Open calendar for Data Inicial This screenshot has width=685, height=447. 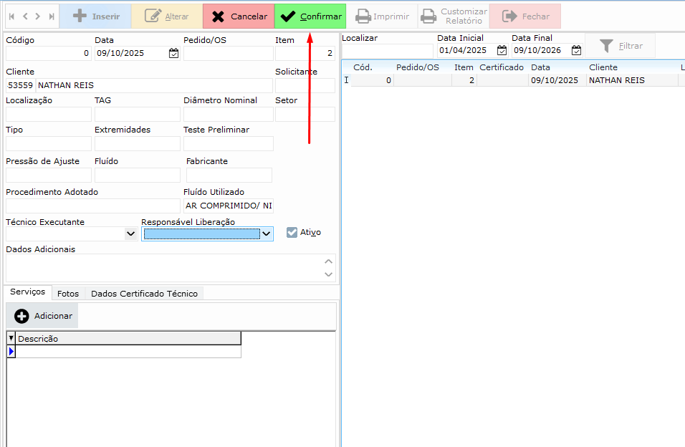[x=502, y=50]
